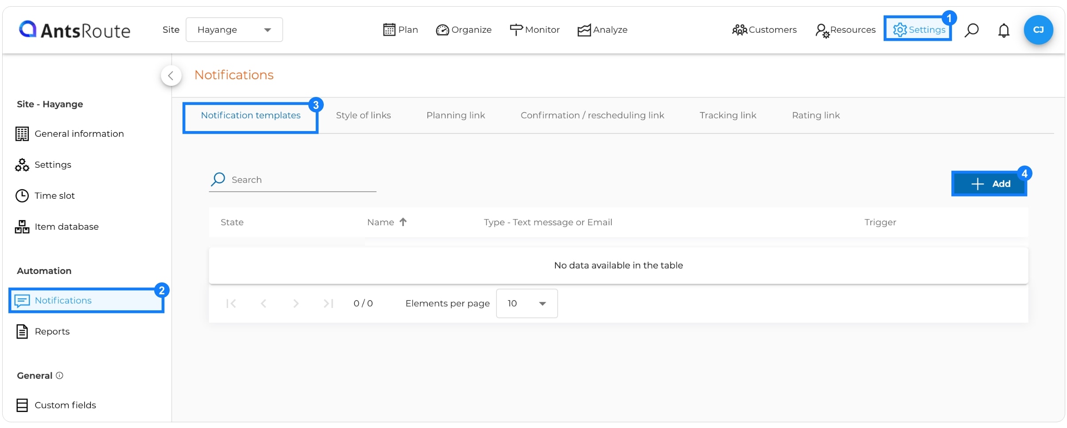Open Custom fields in the sidebar

click(x=56, y=405)
